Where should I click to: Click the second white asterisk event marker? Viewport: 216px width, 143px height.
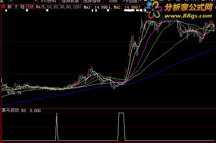[47, 10]
